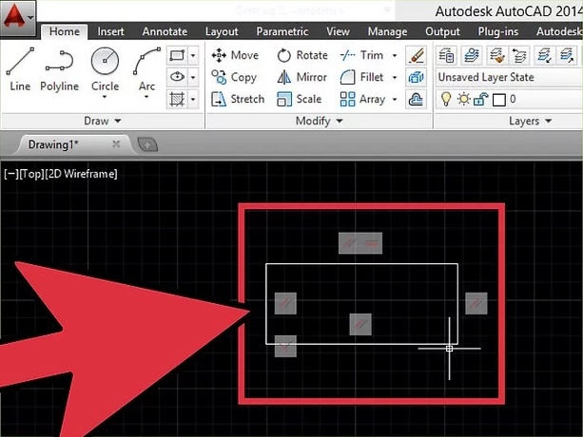Click the Erase tool icon

tap(416, 56)
